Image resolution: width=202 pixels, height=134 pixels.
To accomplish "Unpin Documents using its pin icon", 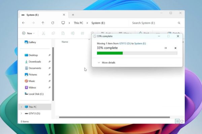I will [x=49, y=68].
